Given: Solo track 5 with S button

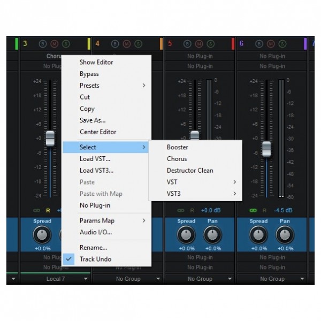Looking at the screenshot, I should [210, 44].
